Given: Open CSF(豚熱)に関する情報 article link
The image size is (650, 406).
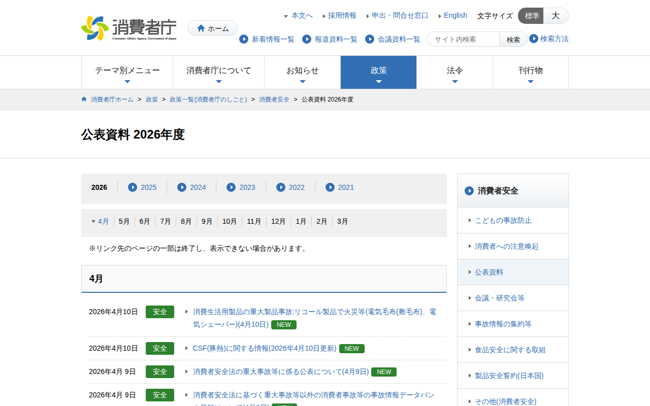Looking at the screenshot, I should pos(265,348).
